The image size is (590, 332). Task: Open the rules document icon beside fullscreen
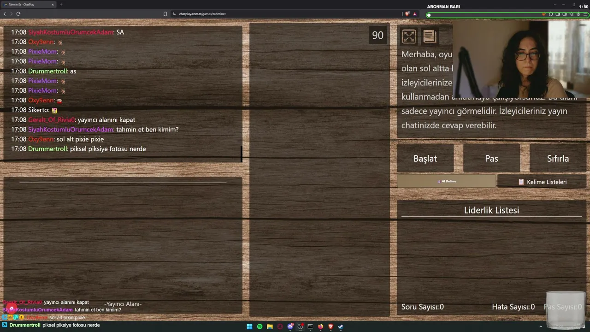(x=430, y=36)
